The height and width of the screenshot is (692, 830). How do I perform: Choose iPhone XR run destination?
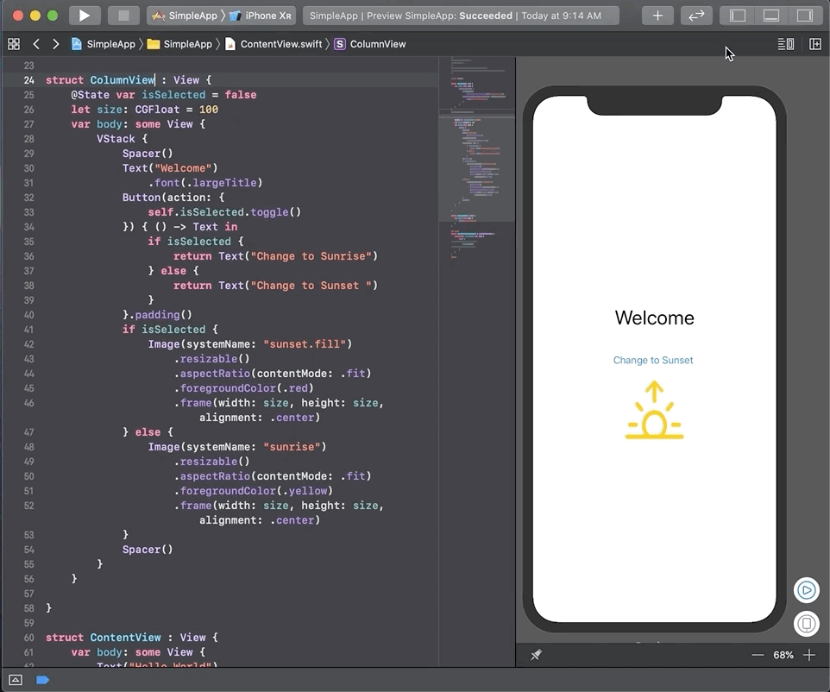pos(261,16)
